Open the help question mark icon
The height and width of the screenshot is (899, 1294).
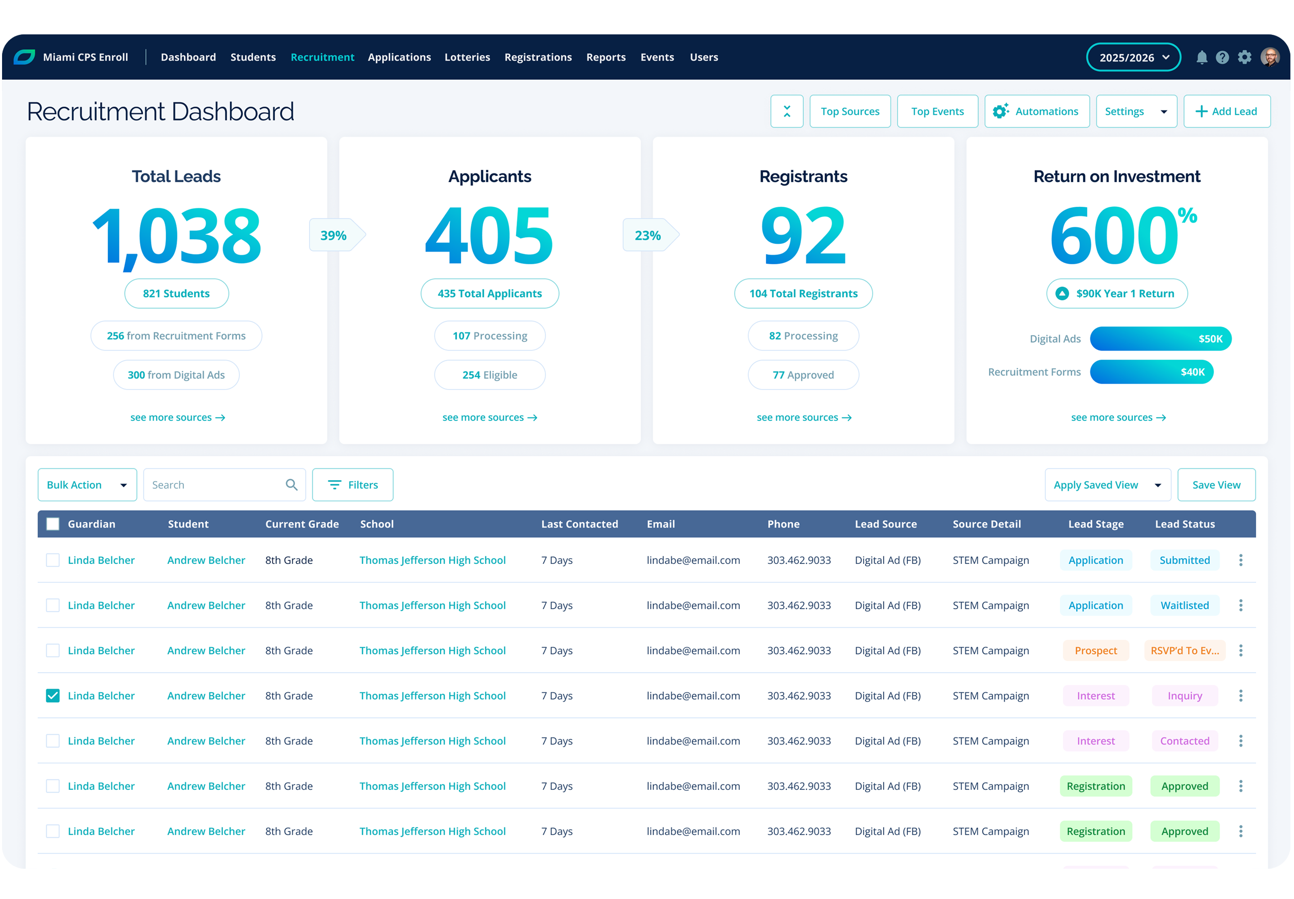[x=1222, y=57]
